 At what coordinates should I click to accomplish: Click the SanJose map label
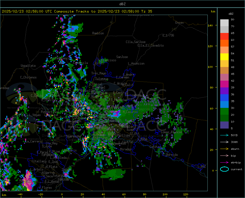tap(122, 57)
